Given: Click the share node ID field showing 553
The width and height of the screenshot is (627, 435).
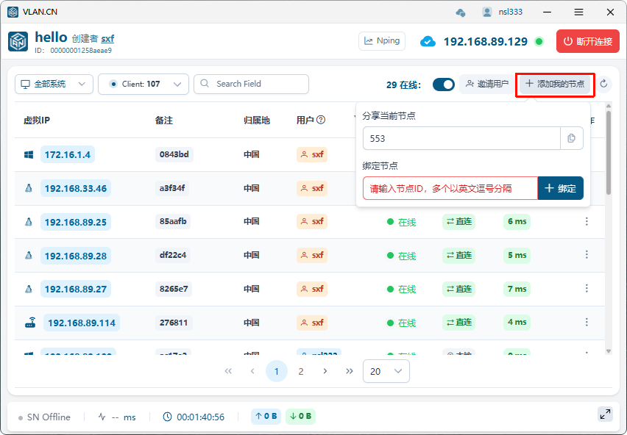Looking at the screenshot, I should (x=461, y=138).
